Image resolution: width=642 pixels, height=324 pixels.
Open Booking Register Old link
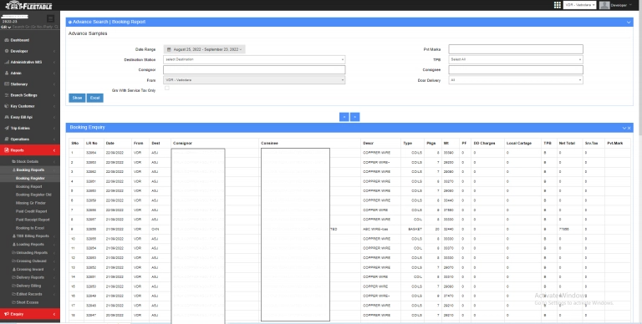(33, 195)
